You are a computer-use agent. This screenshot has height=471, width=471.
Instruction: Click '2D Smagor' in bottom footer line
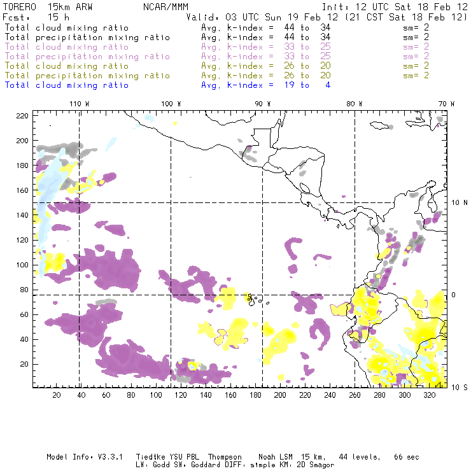tap(316, 465)
